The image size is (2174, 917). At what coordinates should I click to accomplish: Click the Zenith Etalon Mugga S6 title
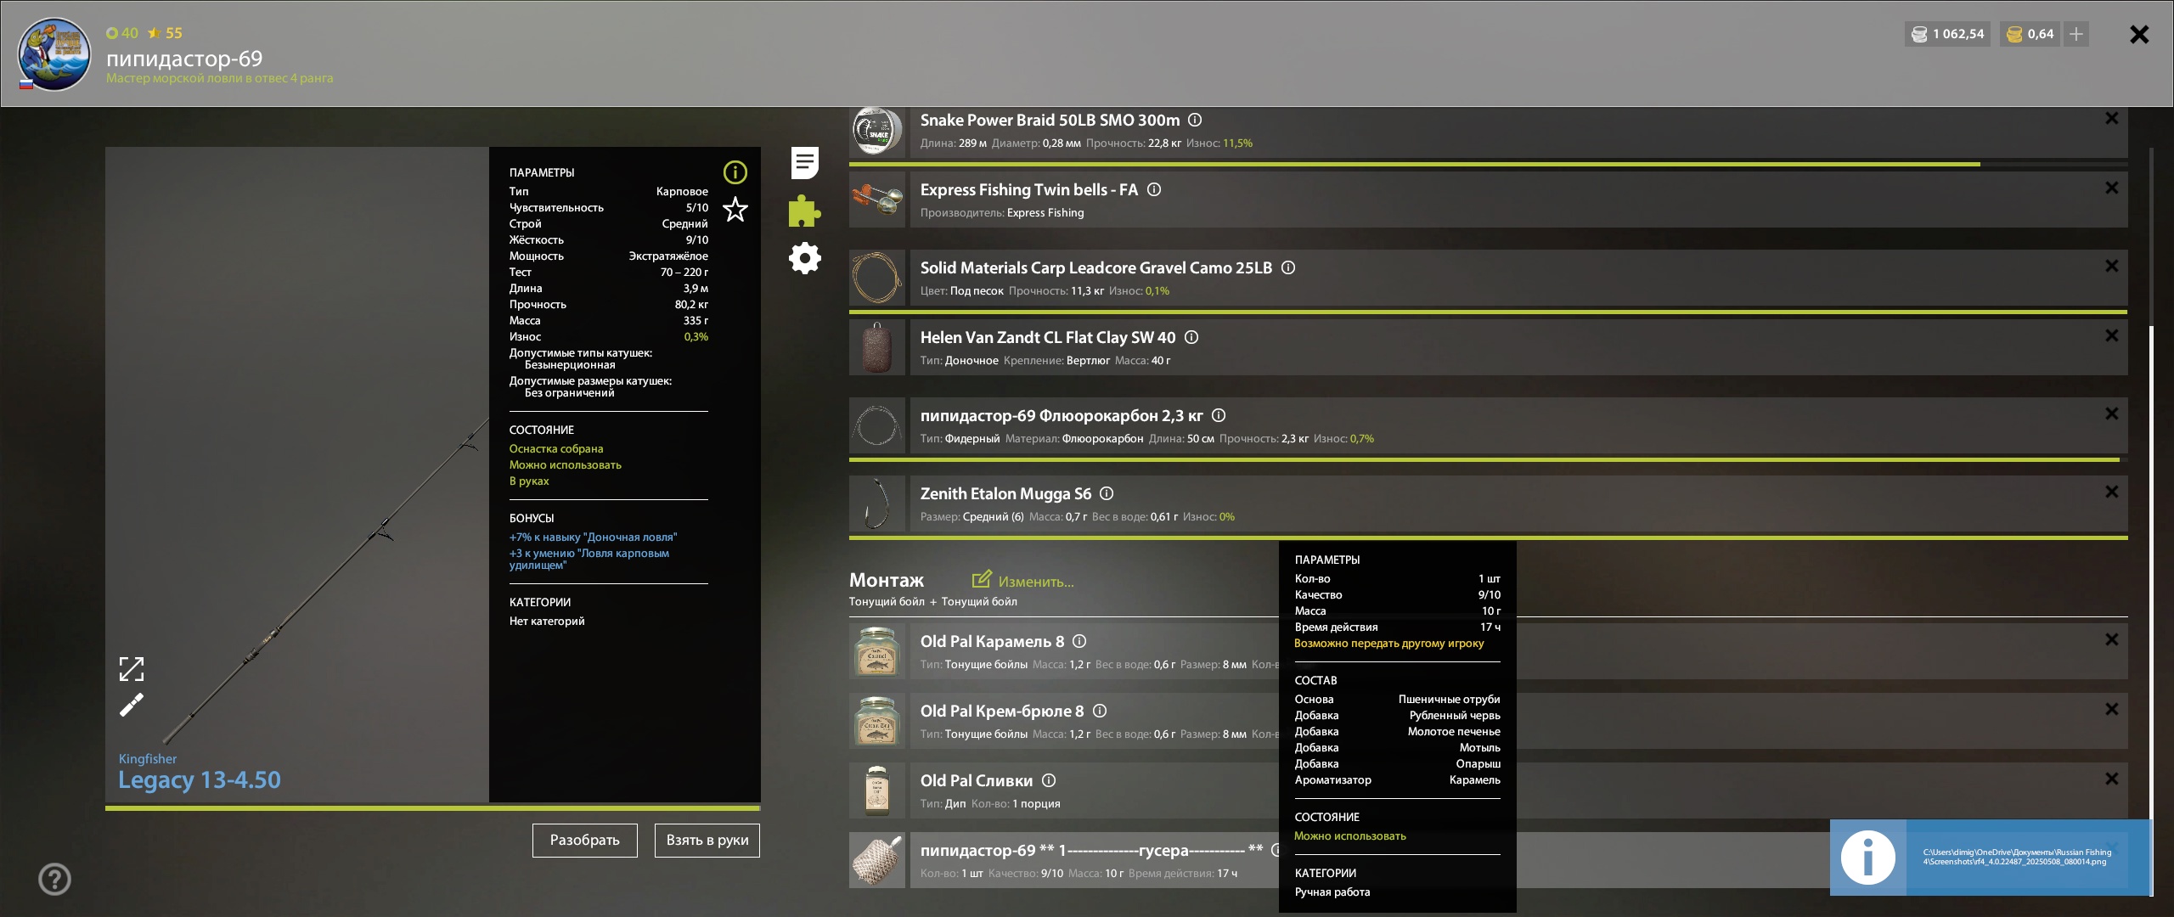click(x=1006, y=493)
